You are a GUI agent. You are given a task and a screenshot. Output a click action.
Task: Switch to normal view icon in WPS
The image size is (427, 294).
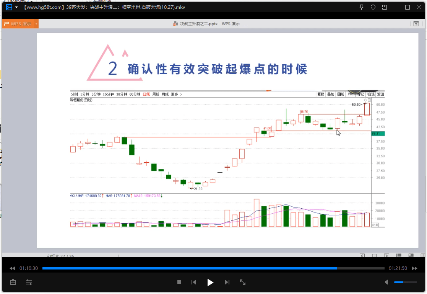[399, 256]
